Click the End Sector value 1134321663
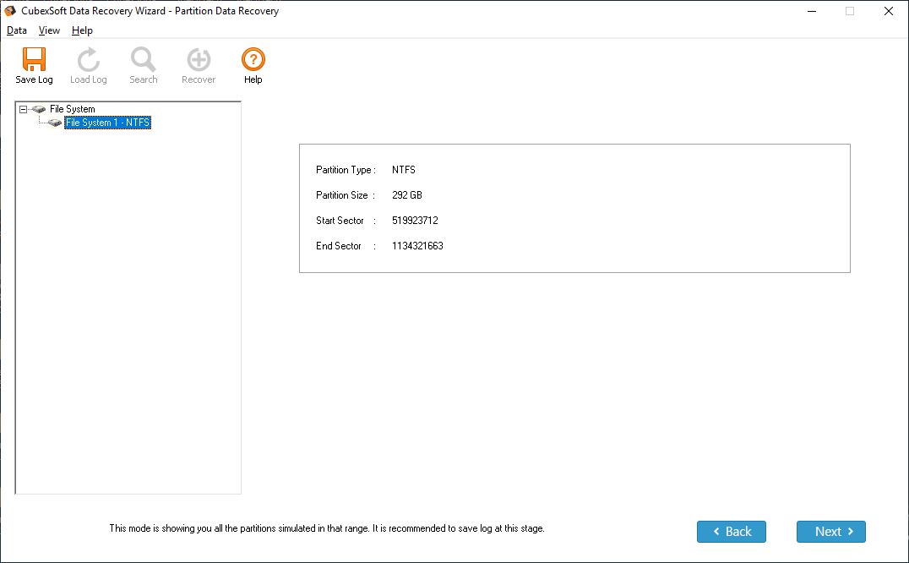The width and height of the screenshot is (909, 563). tap(417, 246)
